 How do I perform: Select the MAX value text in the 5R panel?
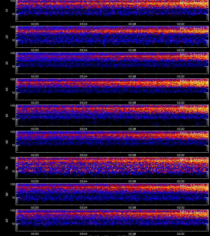[192, 107]
